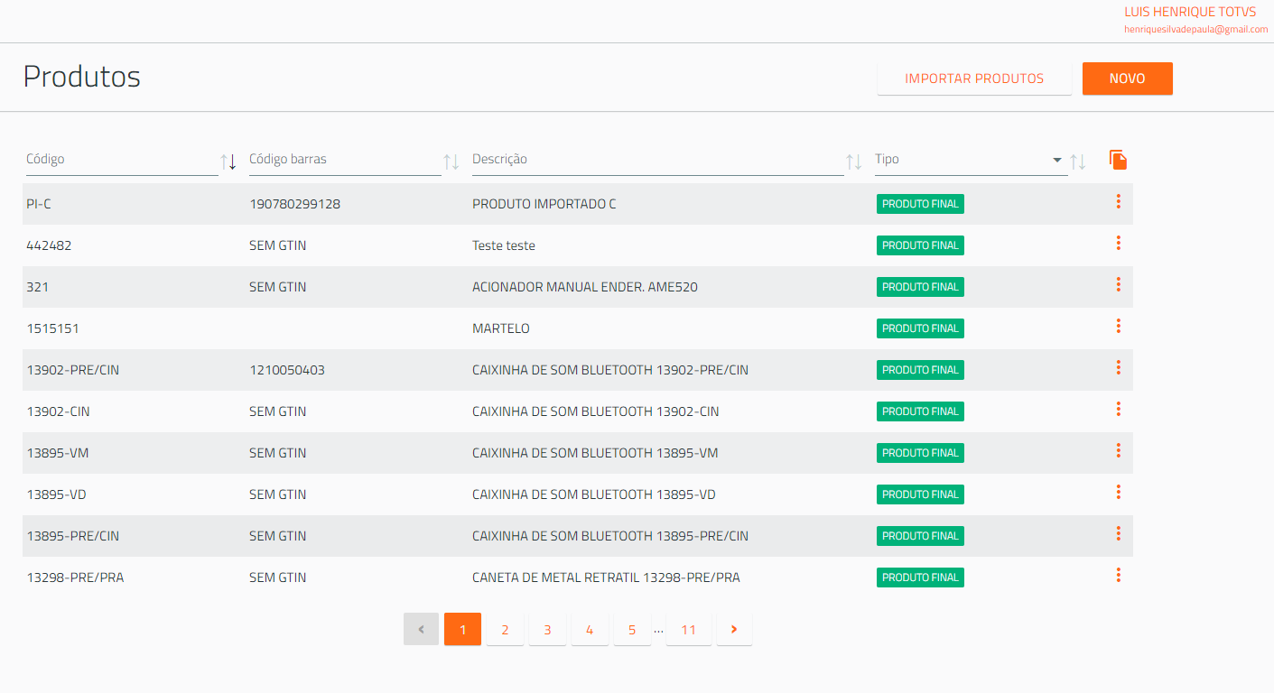Open kebab menu for product 13895-VM
Viewport: 1274px width, 693px height.
click(x=1118, y=450)
